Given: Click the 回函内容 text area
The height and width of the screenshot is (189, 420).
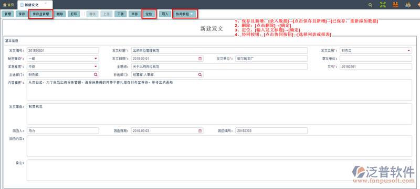Looking at the screenshot, I should pos(219,146).
